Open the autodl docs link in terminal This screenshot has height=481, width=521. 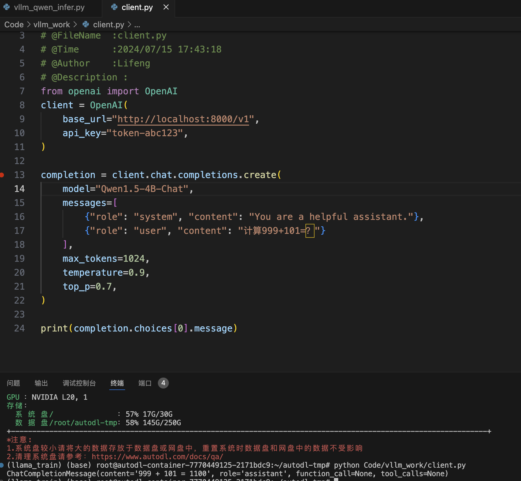(x=157, y=456)
